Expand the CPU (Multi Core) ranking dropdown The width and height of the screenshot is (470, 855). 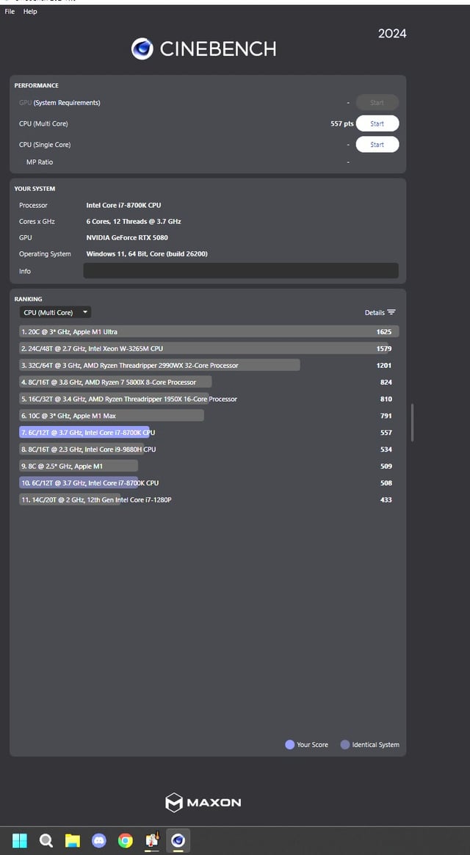coord(55,312)
